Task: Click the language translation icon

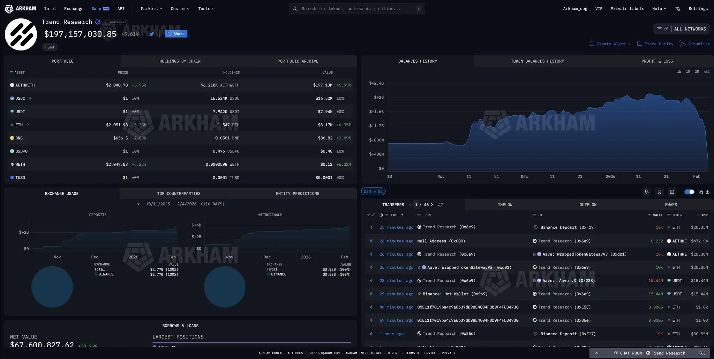Action: (x=678, y=9)
